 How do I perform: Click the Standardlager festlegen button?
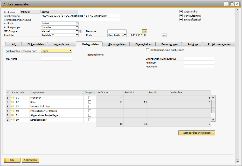pos(197,133)
